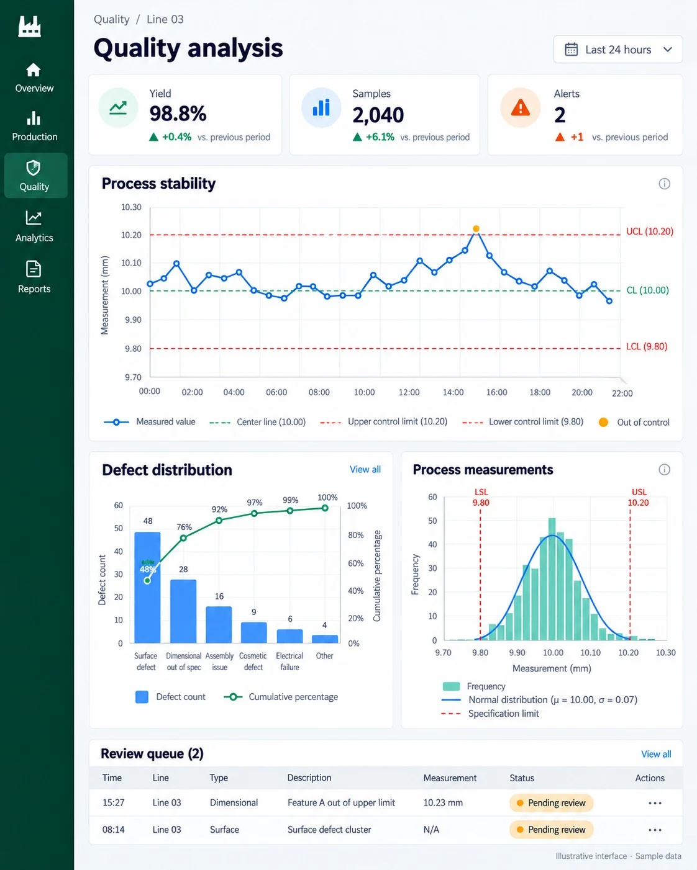Click the UCL (10.20) label
This screenshot has height=870, width=697.
(x=650, y=231)
